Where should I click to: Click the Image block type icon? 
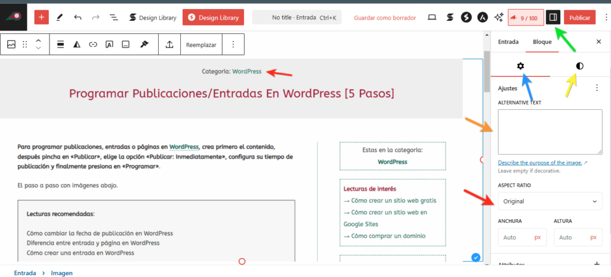click(11, 45)
